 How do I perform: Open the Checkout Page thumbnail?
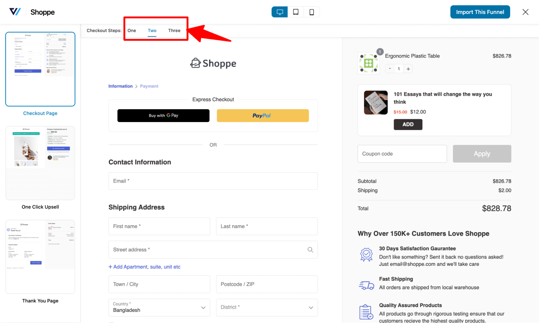pos(40,69)
